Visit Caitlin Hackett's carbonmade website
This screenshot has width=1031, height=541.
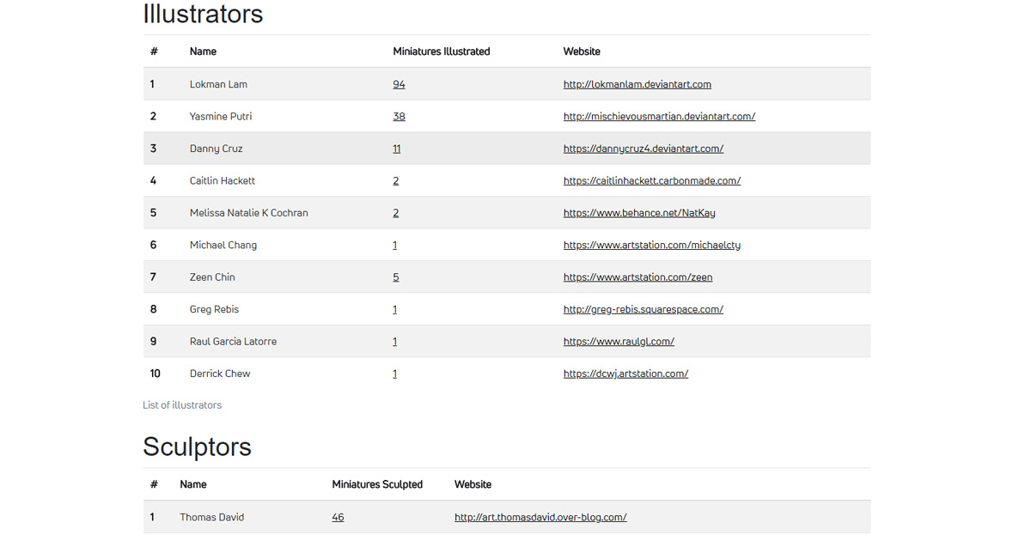coord(651,181)
